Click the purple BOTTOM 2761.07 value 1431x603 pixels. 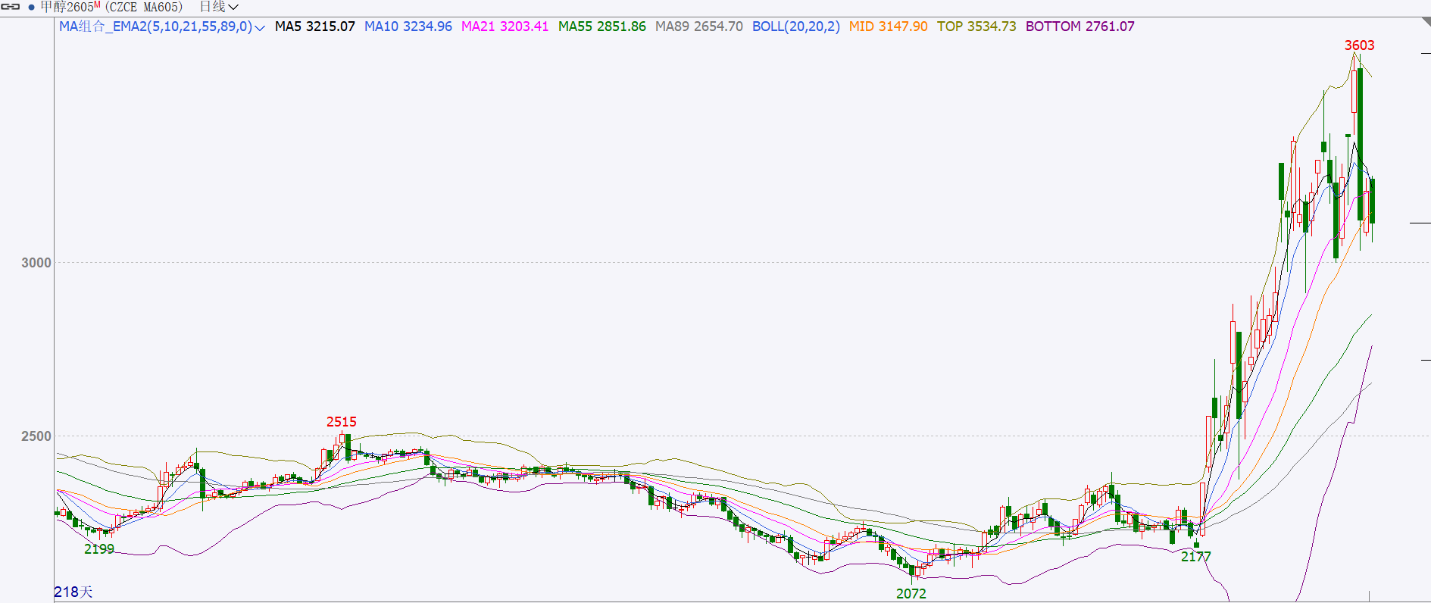[x=1079, y=27]
